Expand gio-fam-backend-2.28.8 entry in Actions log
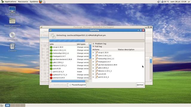This screenshot has height=107, width=191. [93, 65]
